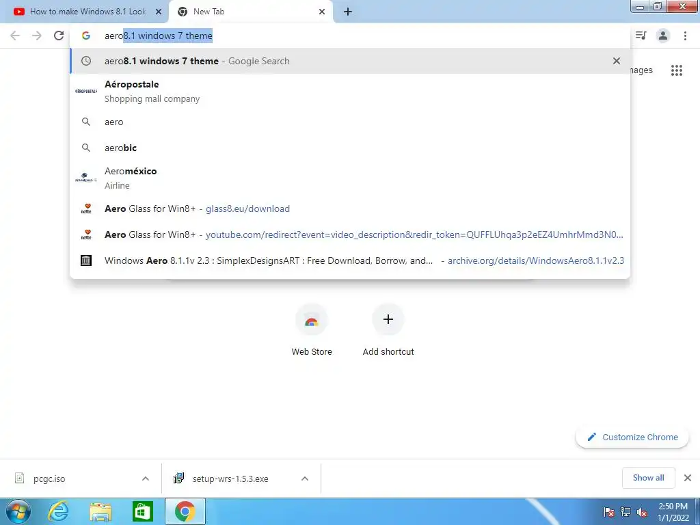The image size is (700, 525).
Task: Click the Aeroméxico logo icon
Action: click(x=85, y=178)
